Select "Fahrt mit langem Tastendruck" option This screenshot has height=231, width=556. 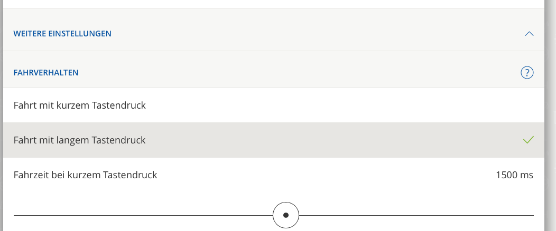[80, 140]
